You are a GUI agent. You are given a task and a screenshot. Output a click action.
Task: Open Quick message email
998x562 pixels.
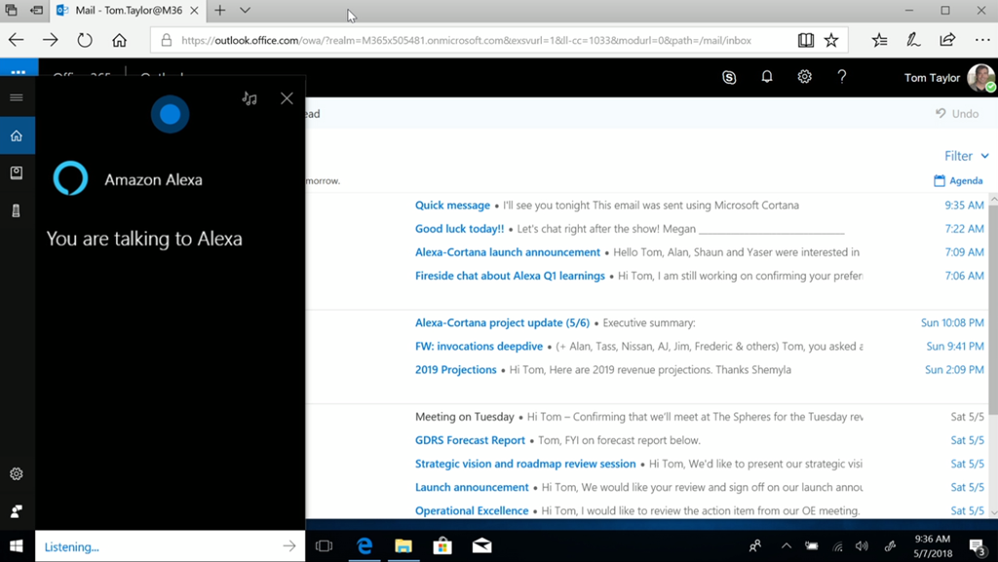pyautogui.click(x=645, y=206)
